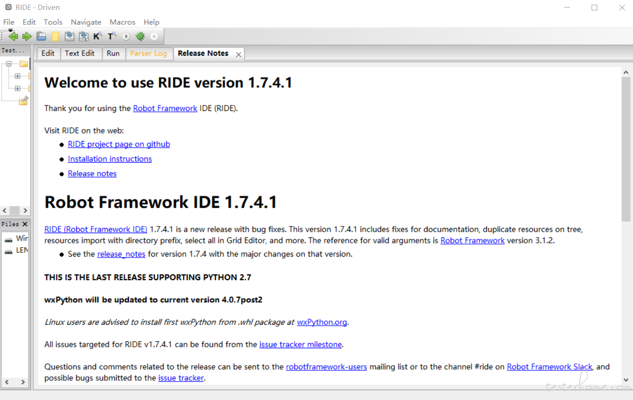Click the test tree scroll left arrow
633x400 pixels.
[5, 211]
